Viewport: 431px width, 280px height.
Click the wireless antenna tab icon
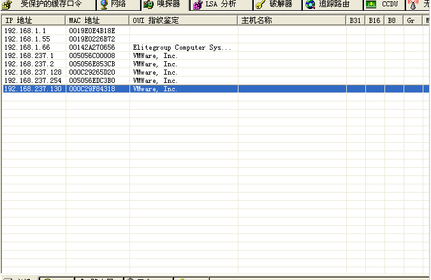413,4
